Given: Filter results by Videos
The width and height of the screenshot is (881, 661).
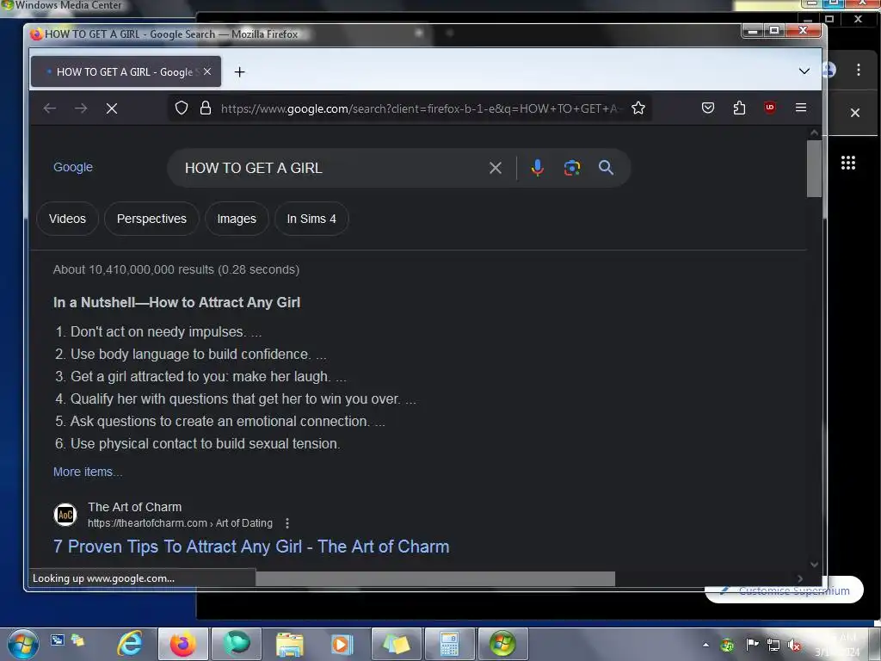Looking at the screenshot, I should (x=67, y=219).
